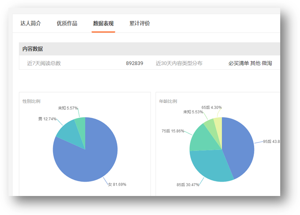Click the 75后 15.86% label
The height and width of the screenshot is (215, 300).
pyautogui.click(x=173, y=131)
